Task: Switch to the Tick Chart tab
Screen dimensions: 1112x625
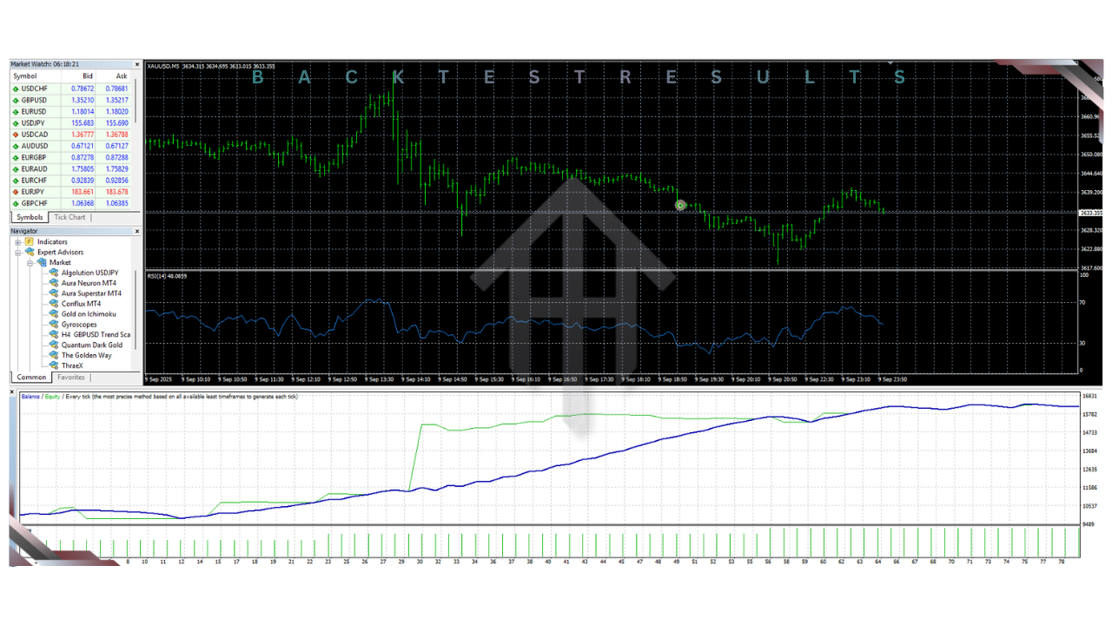Action: 69,217
